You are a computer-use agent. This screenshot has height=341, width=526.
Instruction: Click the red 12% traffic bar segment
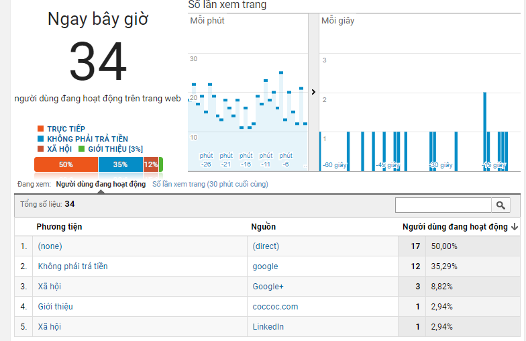150,164
